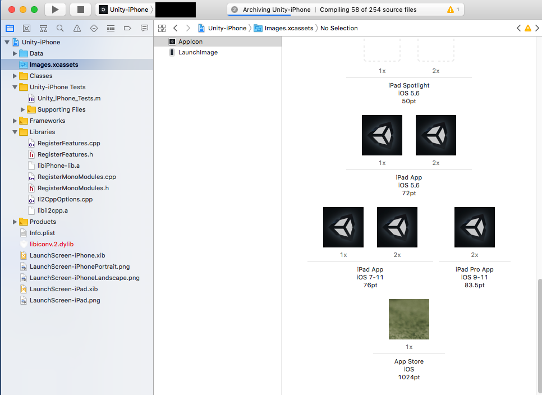Open the Breakpoint navigator icon

click(x=127, y=29)
